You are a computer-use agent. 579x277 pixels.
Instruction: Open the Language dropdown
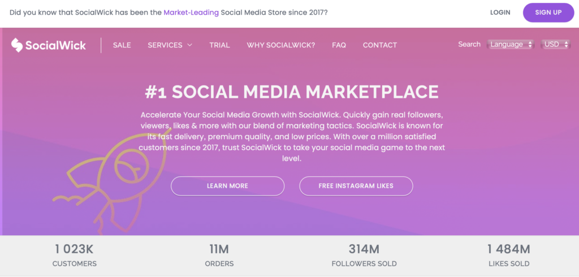click(511, 44)
